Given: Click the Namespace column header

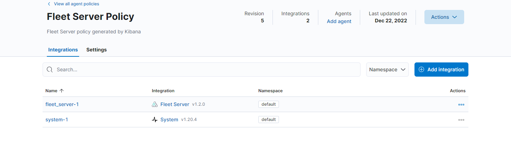Looking at the screenshot, I should tap(270, 91).
